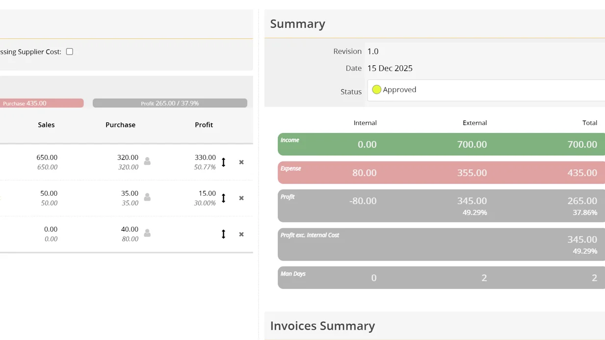Delete the row with 0.00 sales
Image resolution: width=605 pixels, height=340 pixels.
tap(241, 235)
